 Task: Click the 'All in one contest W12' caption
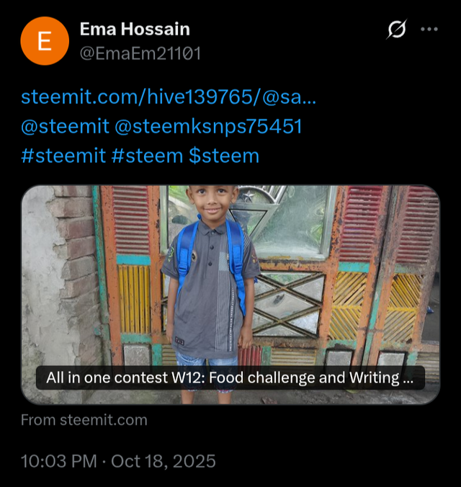[230, 377]
